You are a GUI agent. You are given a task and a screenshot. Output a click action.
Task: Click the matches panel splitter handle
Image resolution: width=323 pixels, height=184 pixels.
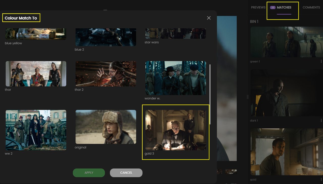pyautogui.click(x=248, y=97)
